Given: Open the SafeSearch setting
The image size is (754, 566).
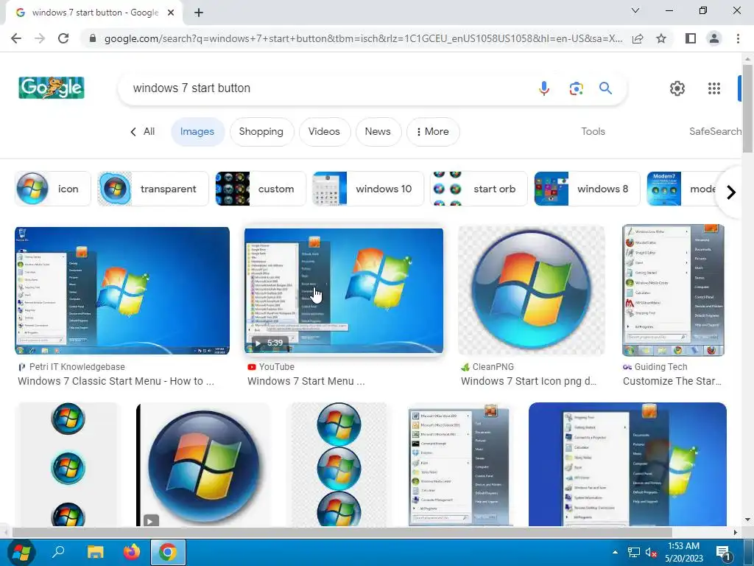Looking at the screenshot, I should 714,131.
